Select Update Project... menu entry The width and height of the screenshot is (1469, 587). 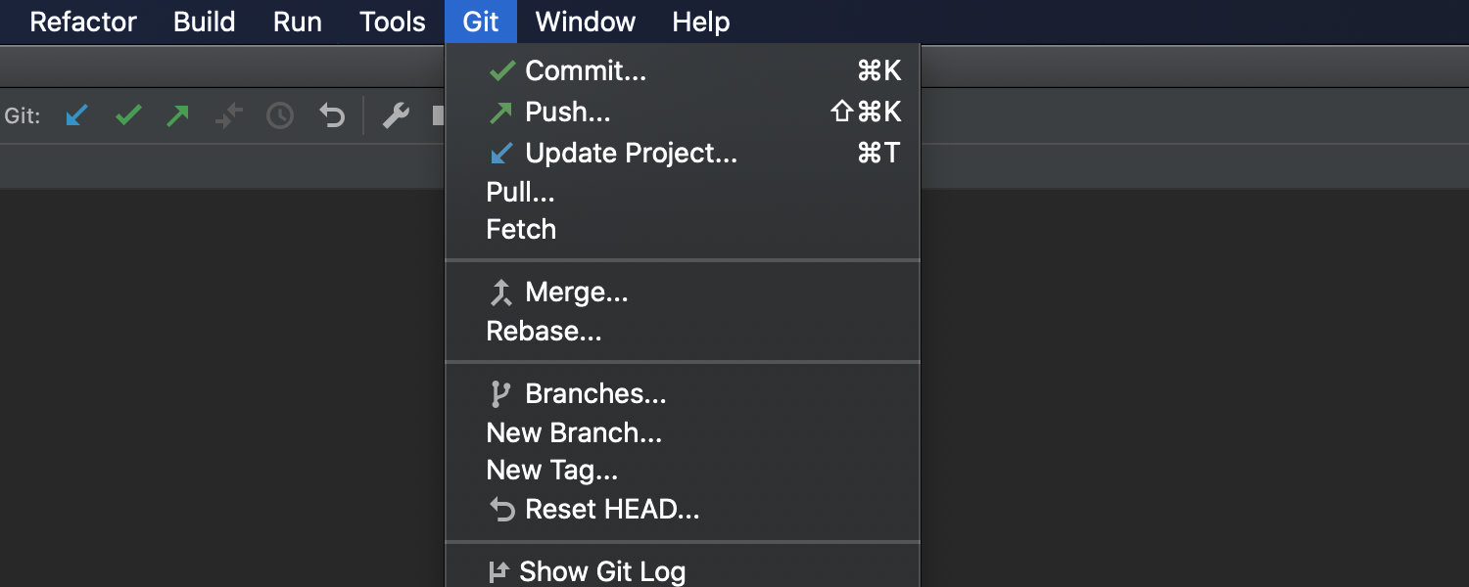coord(631,154)
